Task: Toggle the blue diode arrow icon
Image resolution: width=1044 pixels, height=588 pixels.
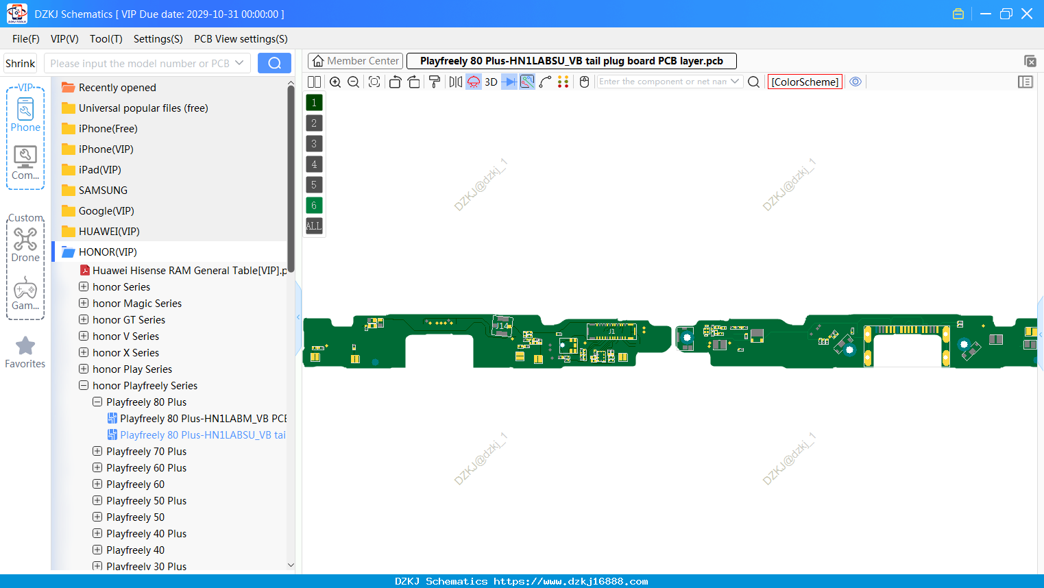Action: pyautogui.click(x=509, y=82)
